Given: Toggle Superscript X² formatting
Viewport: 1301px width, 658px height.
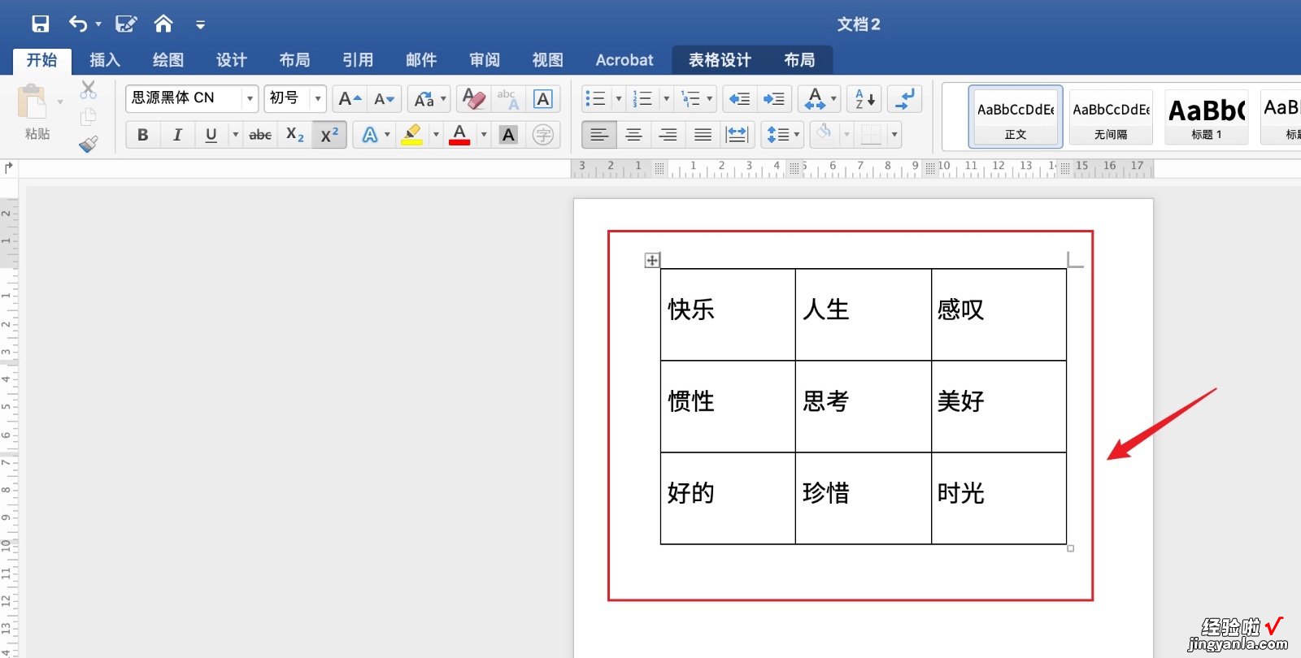Looking at the screenshot, I should coord(329,135).
